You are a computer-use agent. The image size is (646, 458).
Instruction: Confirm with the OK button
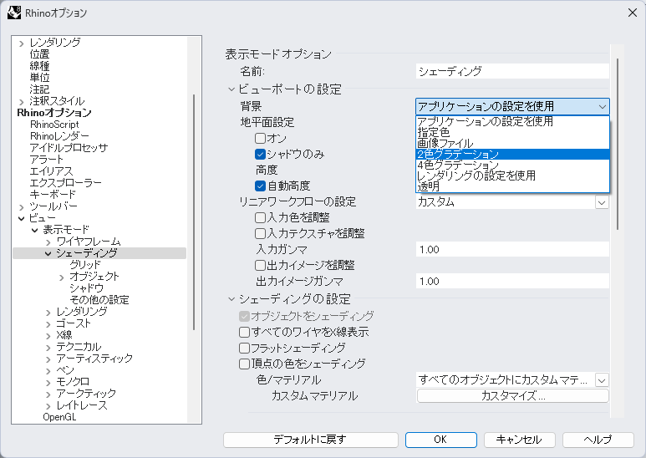[x=440, y=440]
